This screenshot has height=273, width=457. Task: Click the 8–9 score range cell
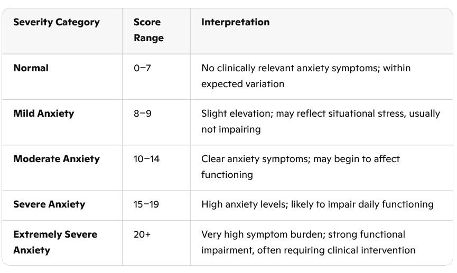142,114
